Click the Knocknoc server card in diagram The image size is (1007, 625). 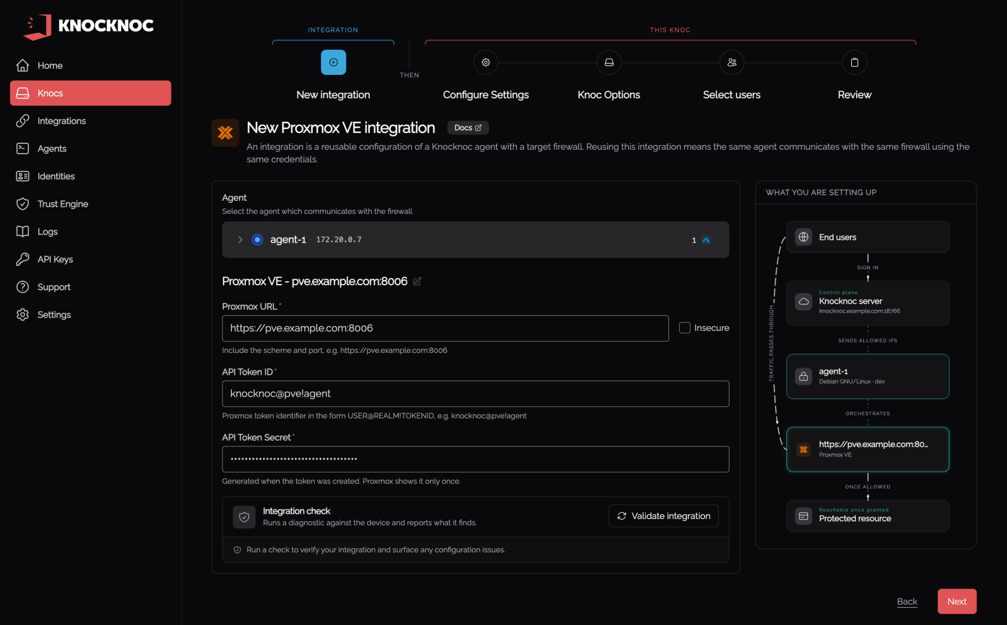pyautogui.click(x=867, y=303)
